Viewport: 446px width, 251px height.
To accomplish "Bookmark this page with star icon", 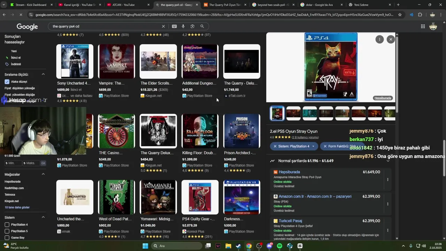I will coord(400,15).
